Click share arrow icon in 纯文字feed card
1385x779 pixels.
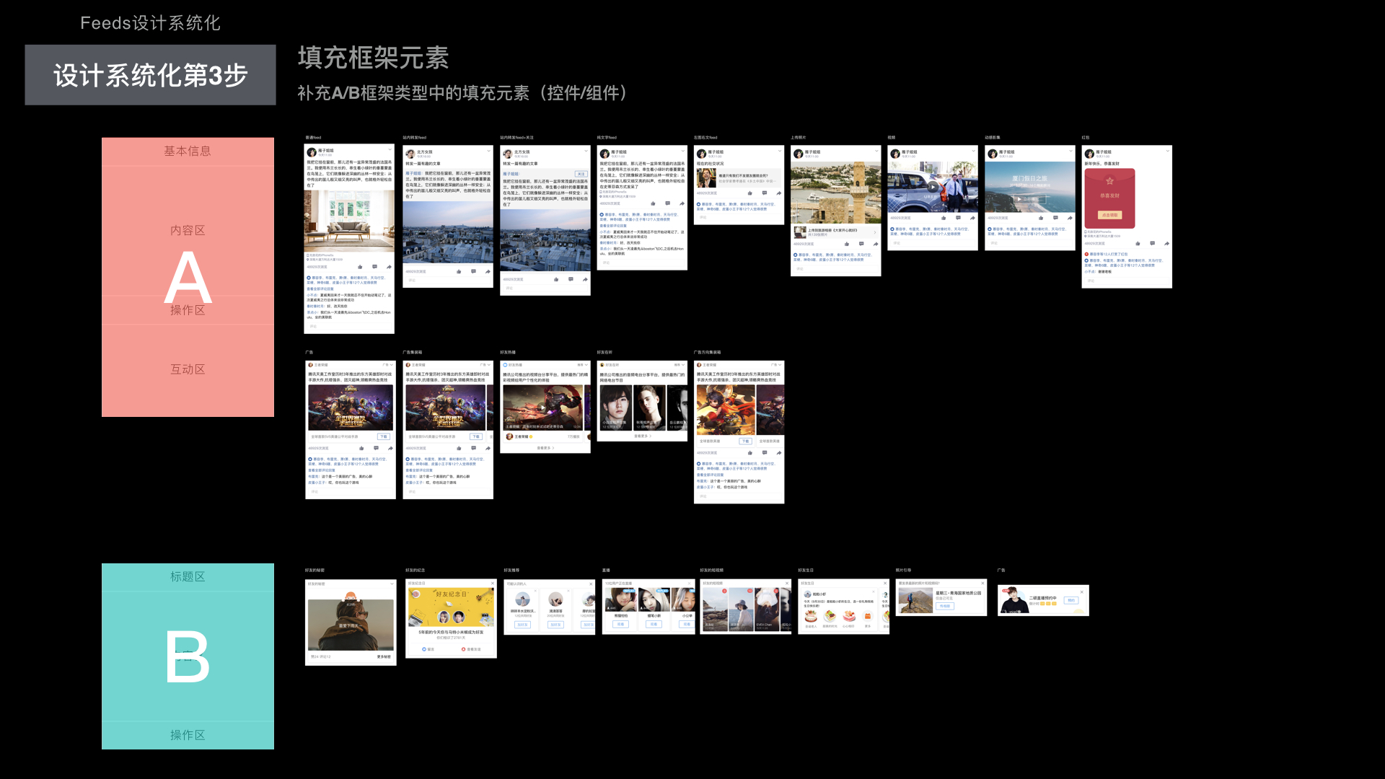(x=682, y=203)
